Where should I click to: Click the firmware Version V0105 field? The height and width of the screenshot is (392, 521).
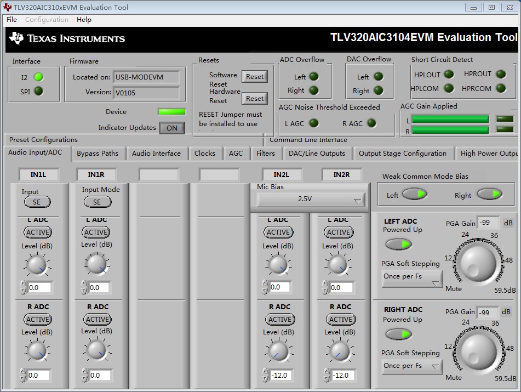click(x=147, y=93)
